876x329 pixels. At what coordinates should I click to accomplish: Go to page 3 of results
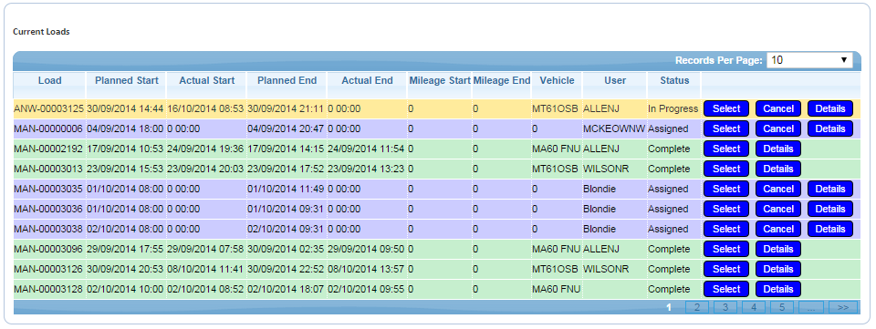725,307
